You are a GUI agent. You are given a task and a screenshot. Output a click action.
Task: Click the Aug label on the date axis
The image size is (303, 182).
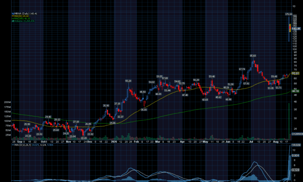coord(276,142)
